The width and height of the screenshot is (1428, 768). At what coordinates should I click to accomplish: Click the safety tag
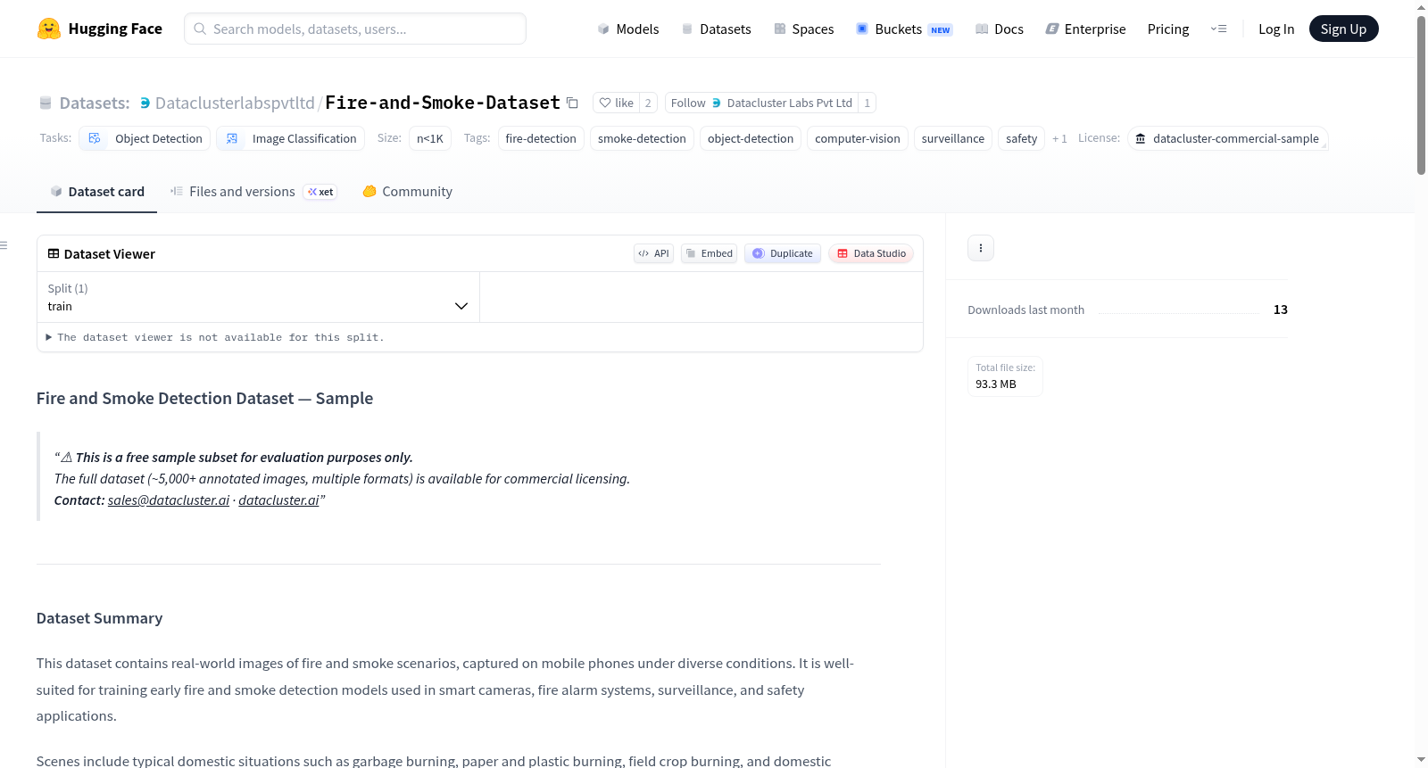click(x=1021, y=138)
